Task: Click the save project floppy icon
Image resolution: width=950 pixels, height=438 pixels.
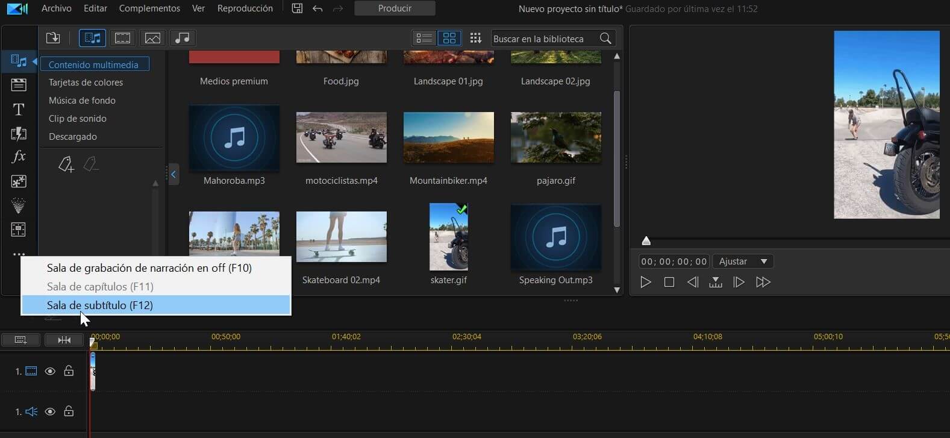Action: (x=297, y=8)
